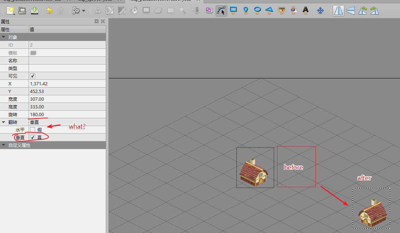Click the Flip Horizontally toolbar button
Screen dimensions: 400x233
coord(339,11)
